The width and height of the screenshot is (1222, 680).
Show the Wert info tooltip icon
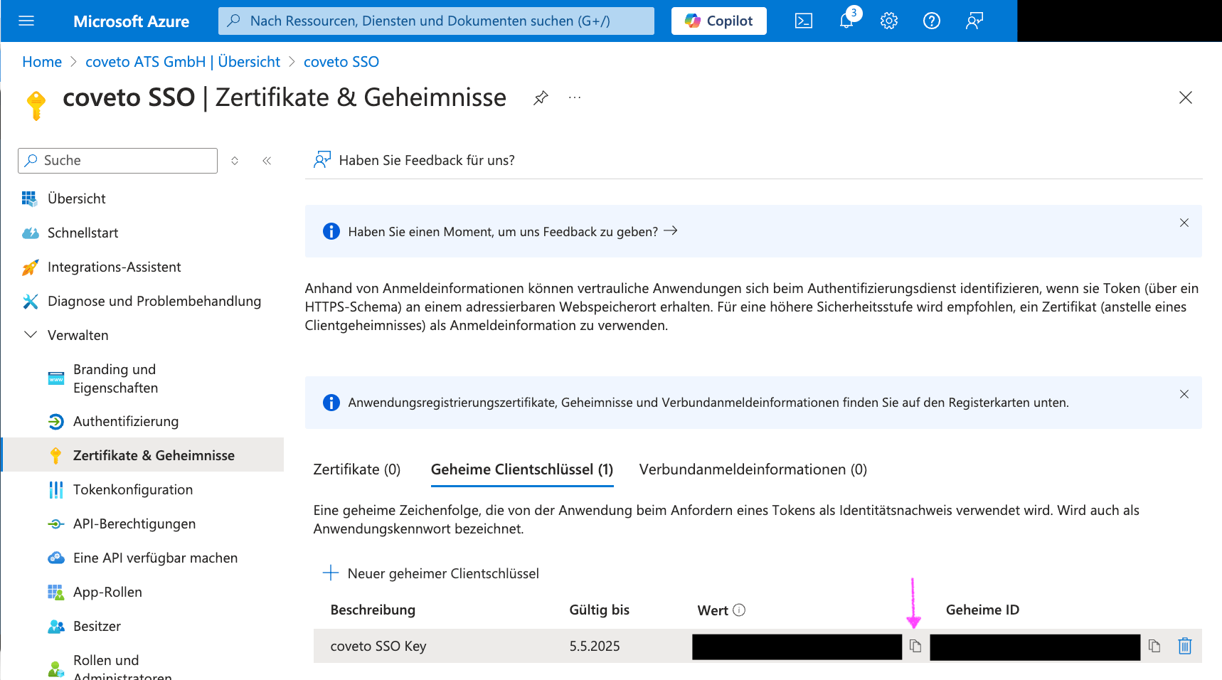click(739, 610)
